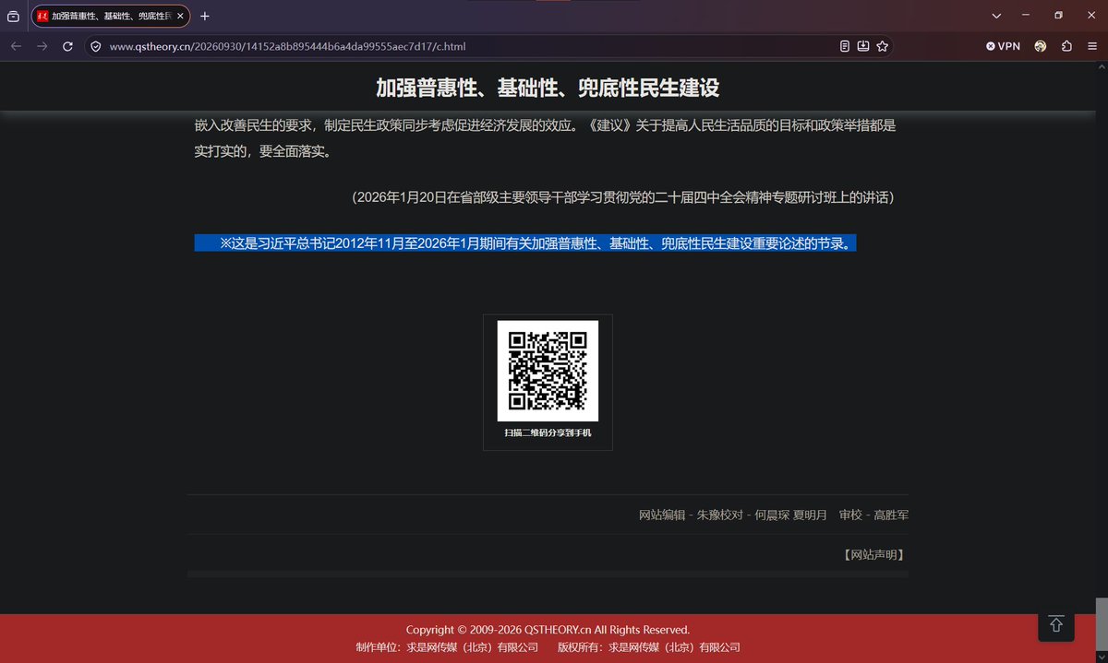Click the 制作单位：求是网传媒 footer text
The height and width of the screenshot is (663, 1108).
pos(447,647)
